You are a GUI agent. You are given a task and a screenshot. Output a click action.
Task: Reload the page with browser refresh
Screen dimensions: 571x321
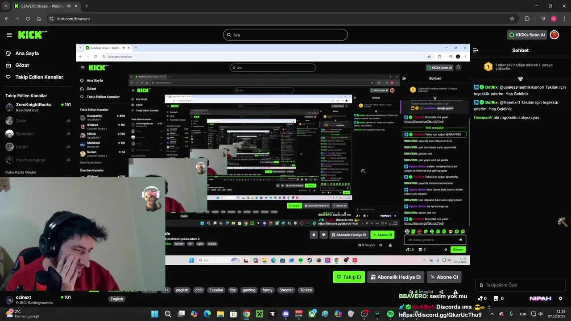pos(28,19)
